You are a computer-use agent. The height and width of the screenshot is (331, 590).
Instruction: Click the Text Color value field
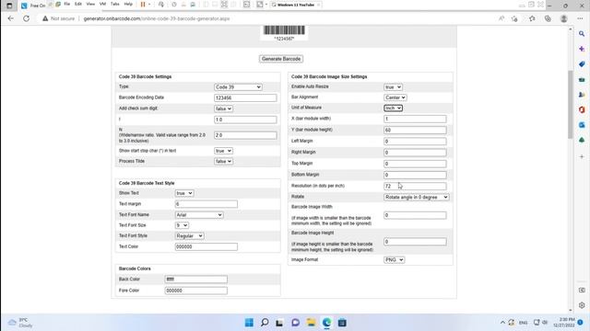pyautogui.click(x=206, y=247)
